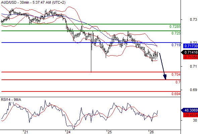Viewport: 198px width, 134px height.
Task: Click the RSI14 - 9MA indicator title
Action: pos(11,100)
